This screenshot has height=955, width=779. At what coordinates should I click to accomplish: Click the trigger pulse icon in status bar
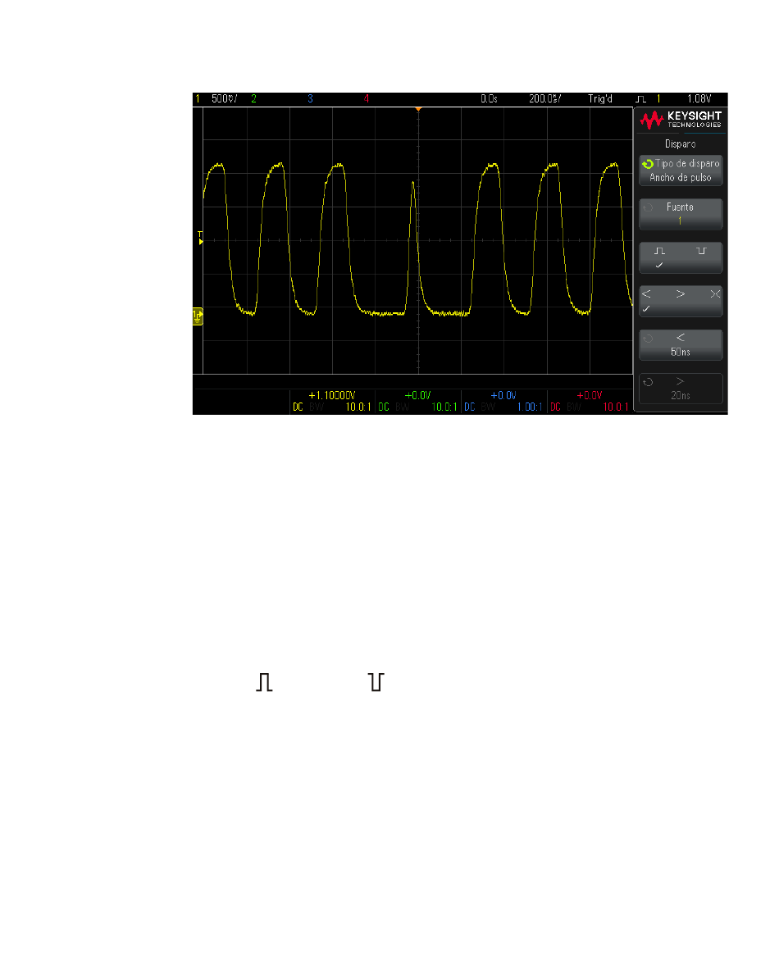pyautogui.click(x=640, y=98)
